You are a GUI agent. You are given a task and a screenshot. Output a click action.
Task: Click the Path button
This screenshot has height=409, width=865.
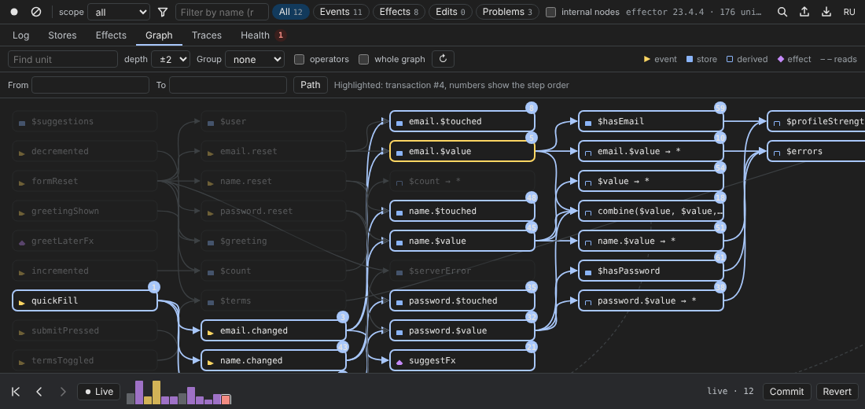(311, 85)
